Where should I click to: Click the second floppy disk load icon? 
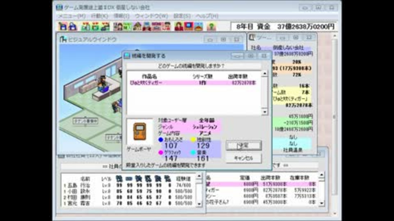click(72, 26)
